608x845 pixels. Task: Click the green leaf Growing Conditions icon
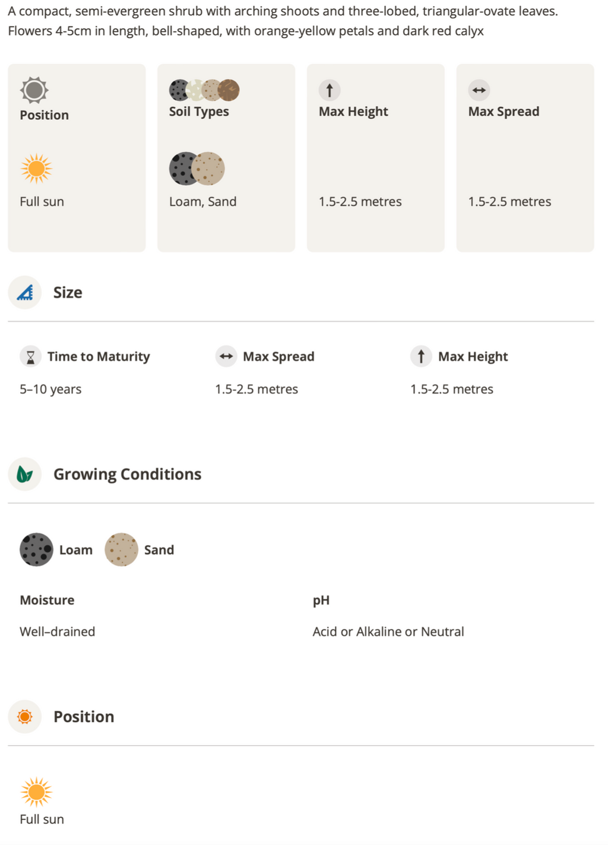[25, 474]
